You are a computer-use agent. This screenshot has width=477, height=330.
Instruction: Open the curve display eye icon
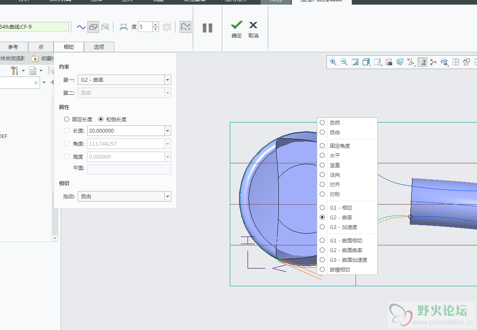(x=445, y=62)
